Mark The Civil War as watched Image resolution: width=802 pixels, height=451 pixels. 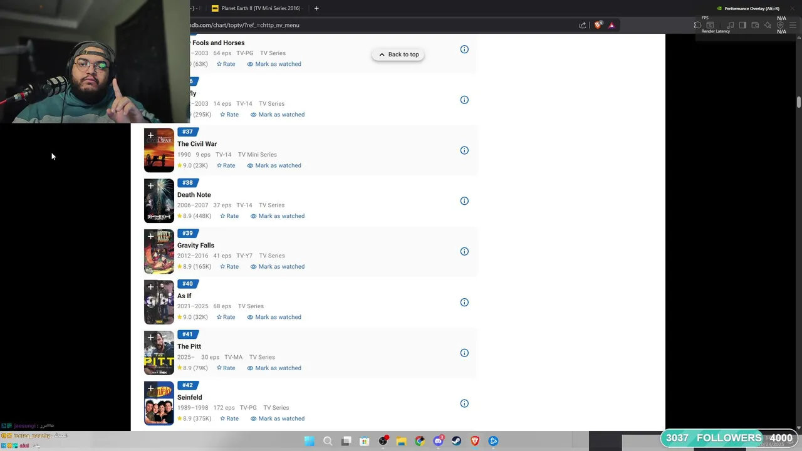pyautogui.click(x=274, y=165)
